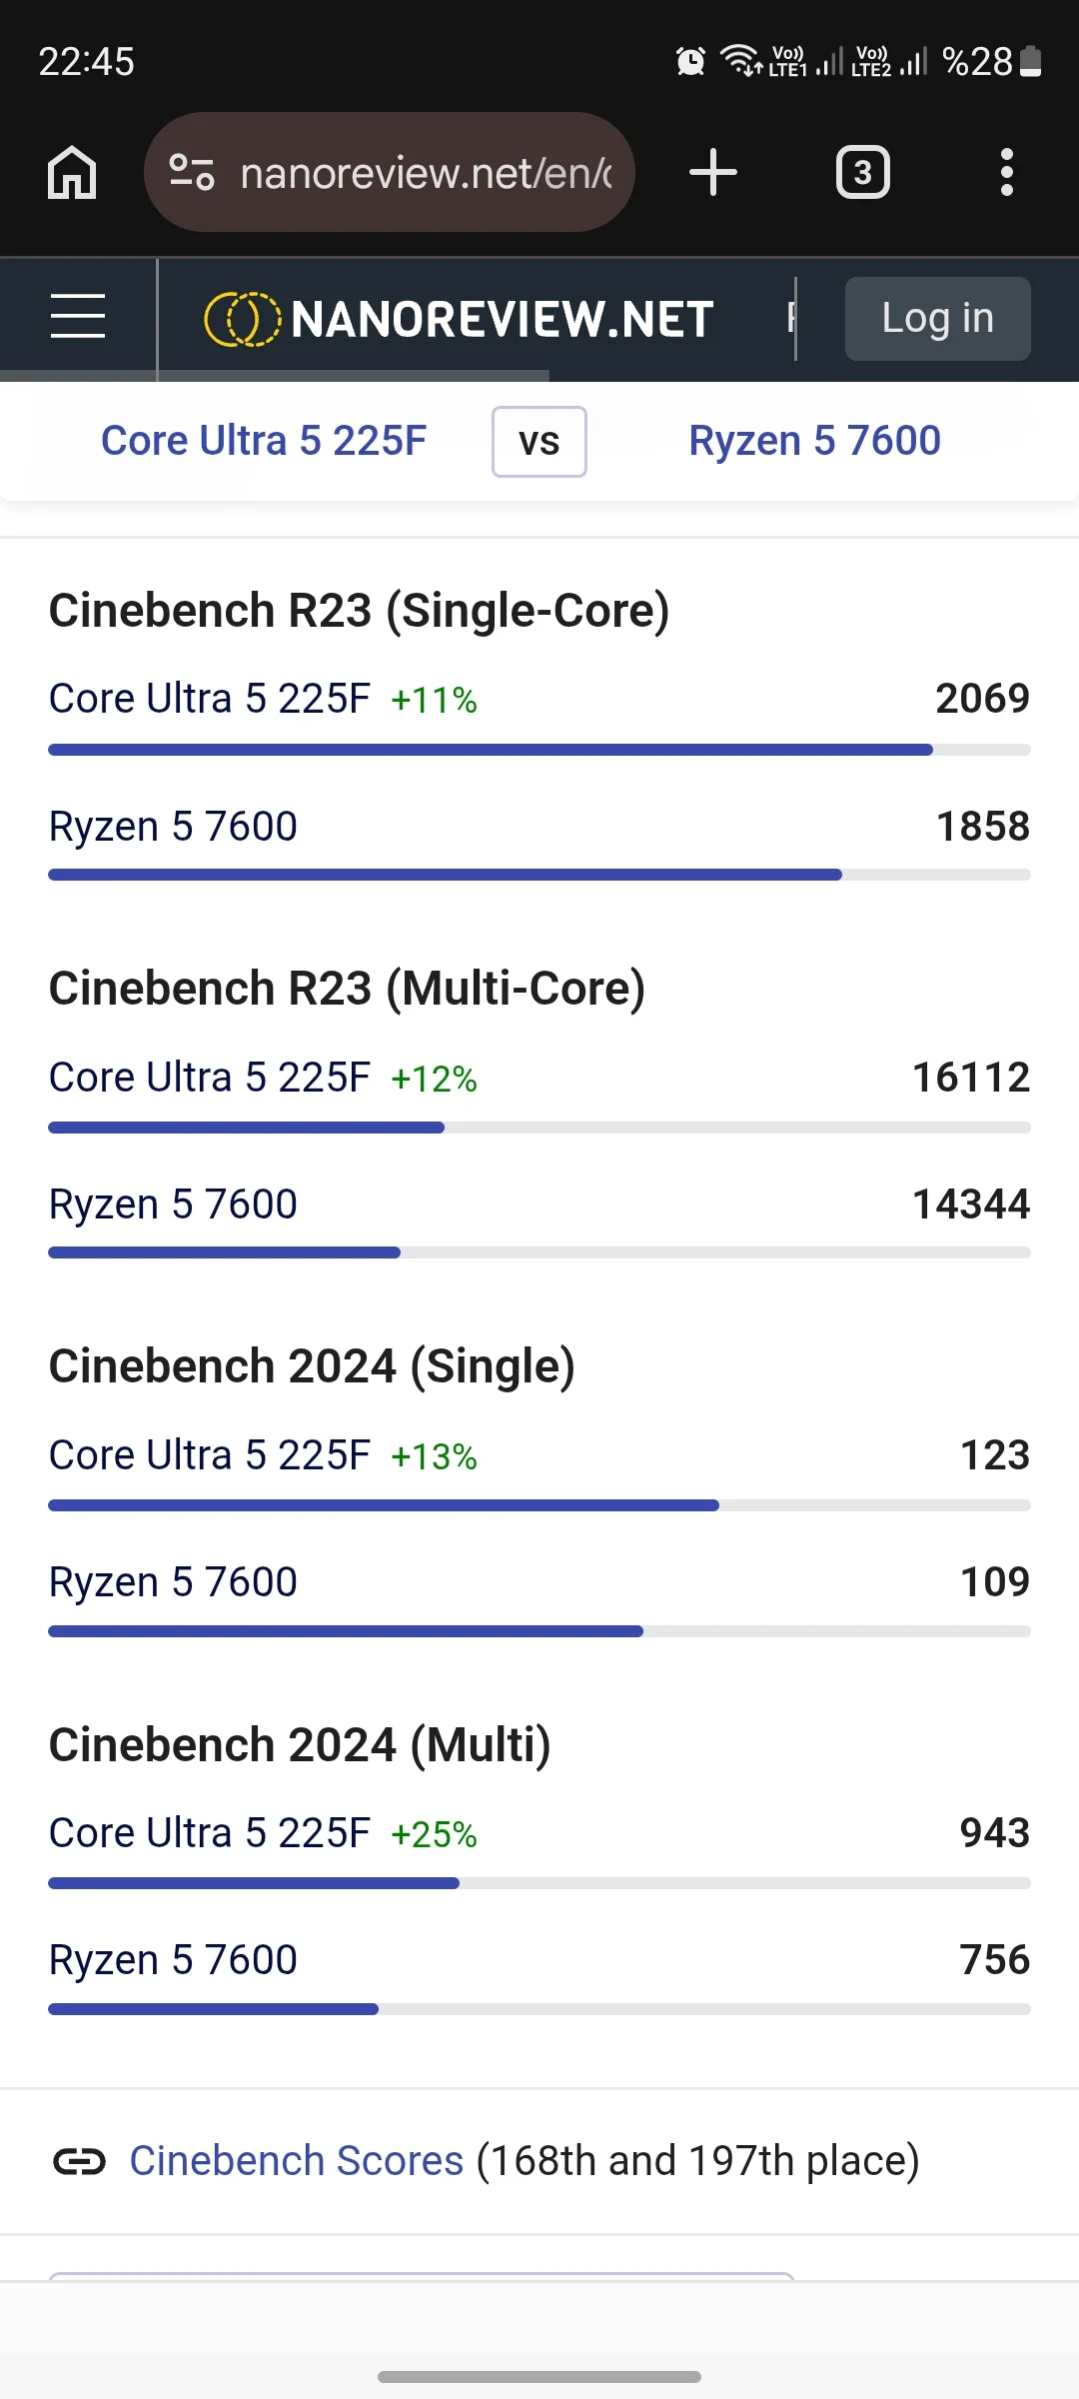Tap the Cinebench R23 (Multi-Core) heading
The width and height of the screenshot is (1079, 2399).
point(347,989)
